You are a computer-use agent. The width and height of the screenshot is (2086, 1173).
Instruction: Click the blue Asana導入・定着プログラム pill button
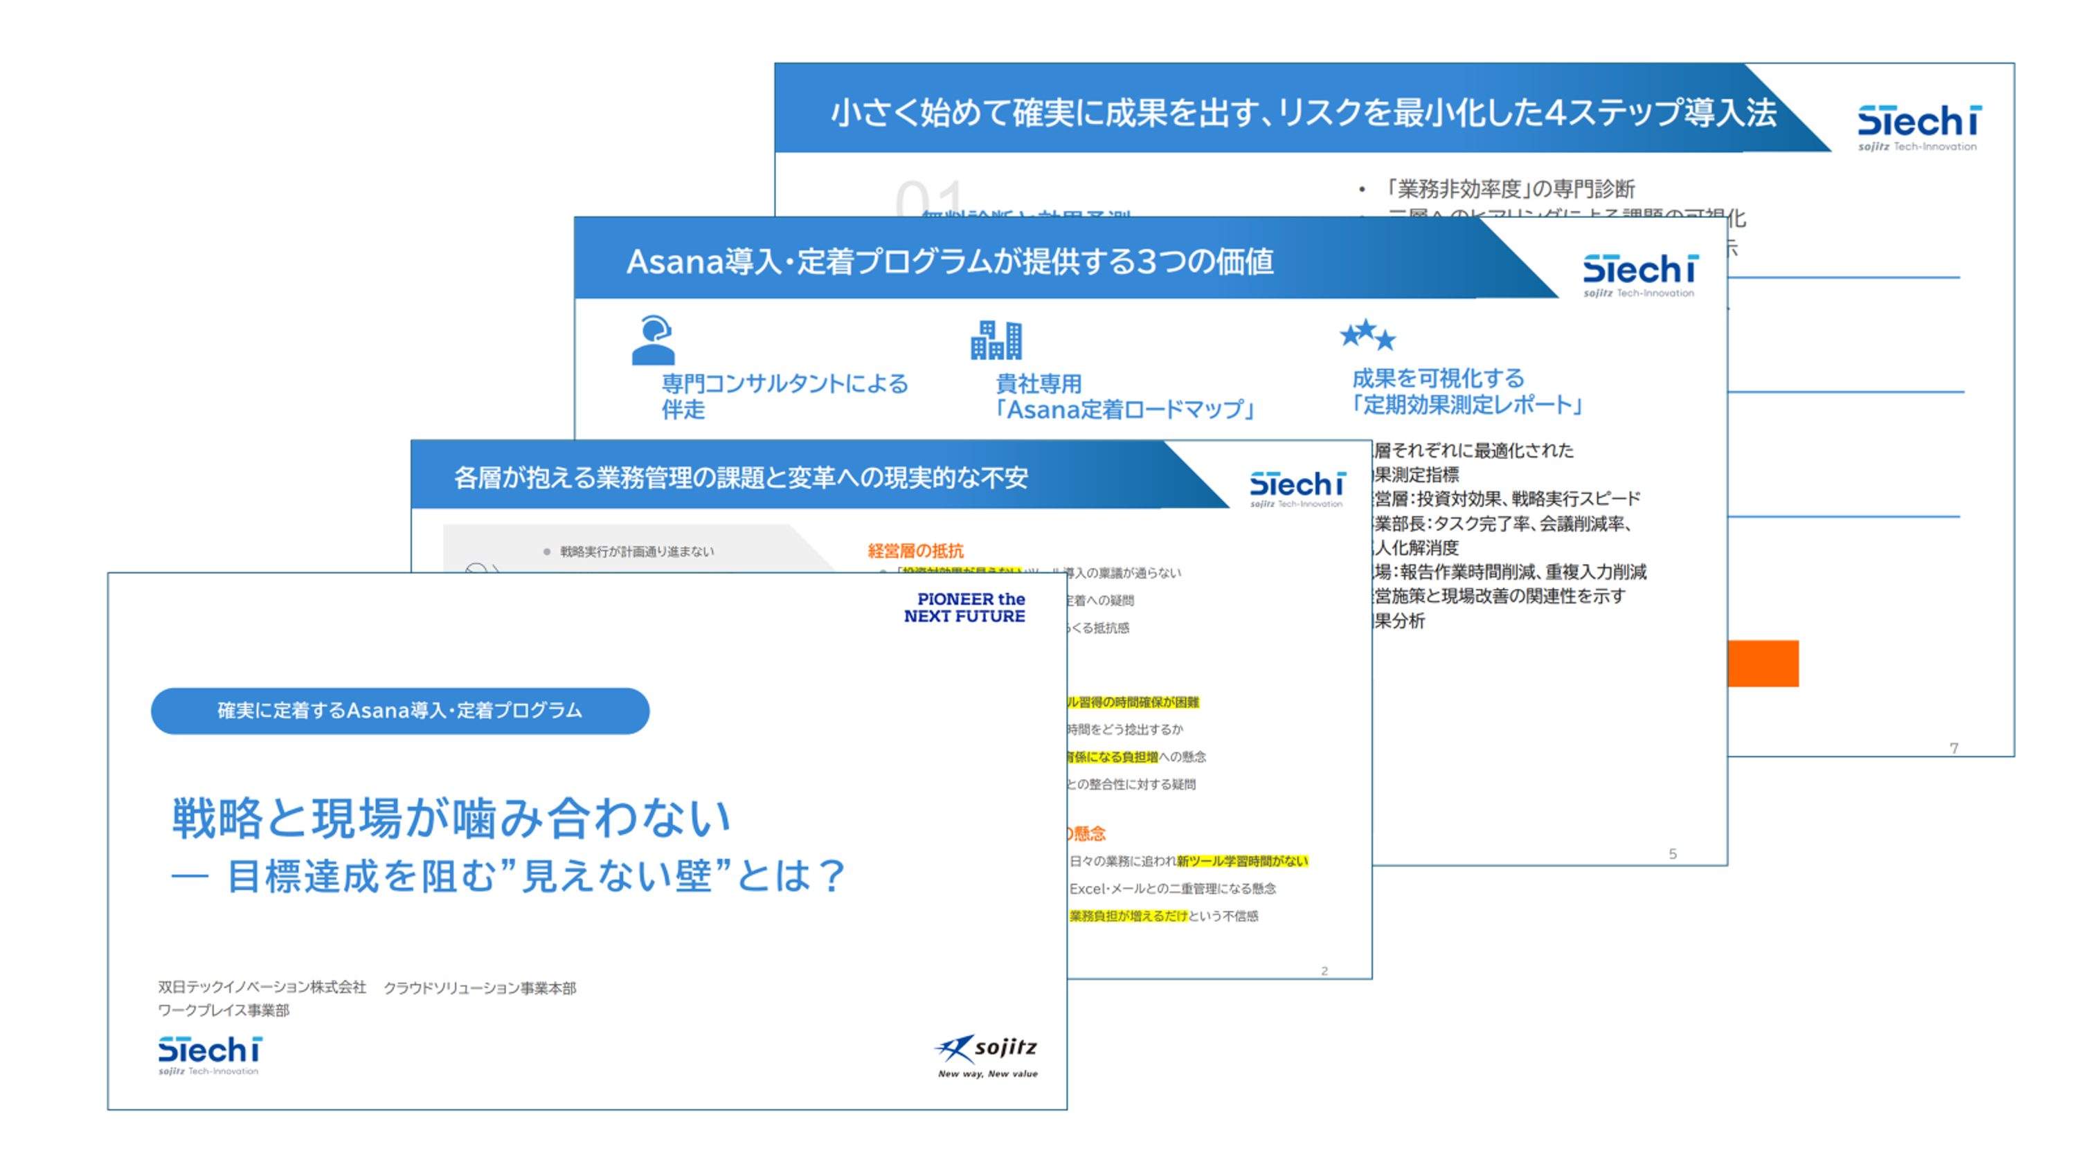[x=400, y=711]
